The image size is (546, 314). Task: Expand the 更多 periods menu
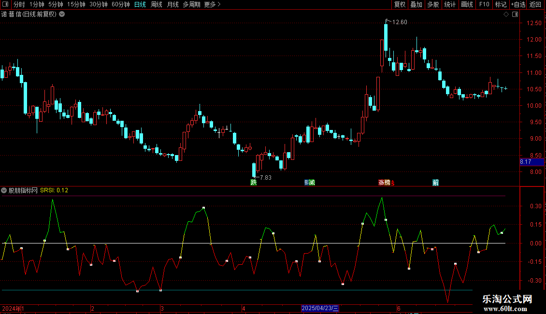212,4
